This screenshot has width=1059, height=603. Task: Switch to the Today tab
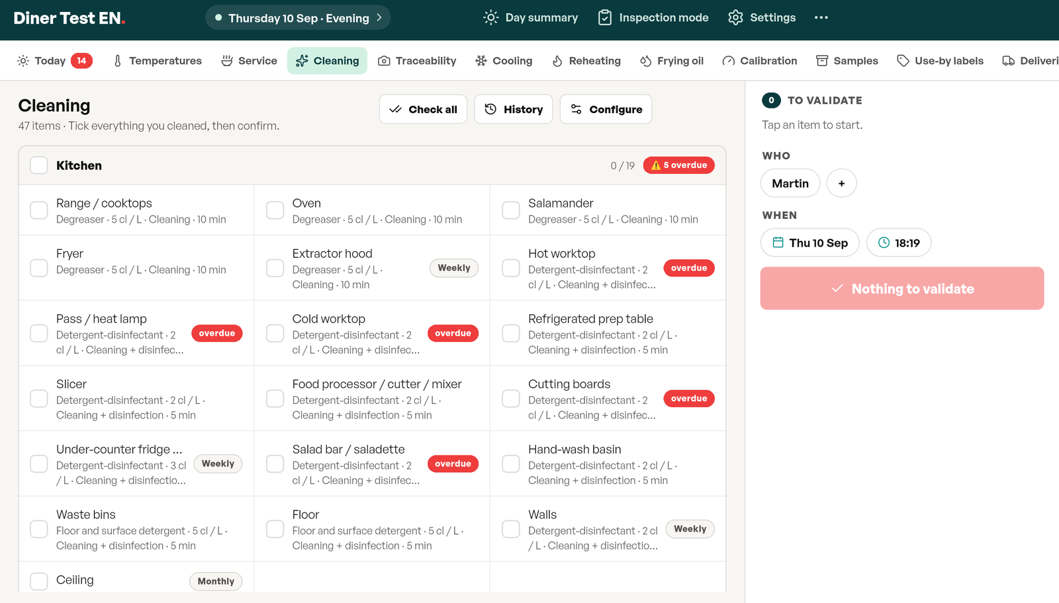tap(54, 61)
